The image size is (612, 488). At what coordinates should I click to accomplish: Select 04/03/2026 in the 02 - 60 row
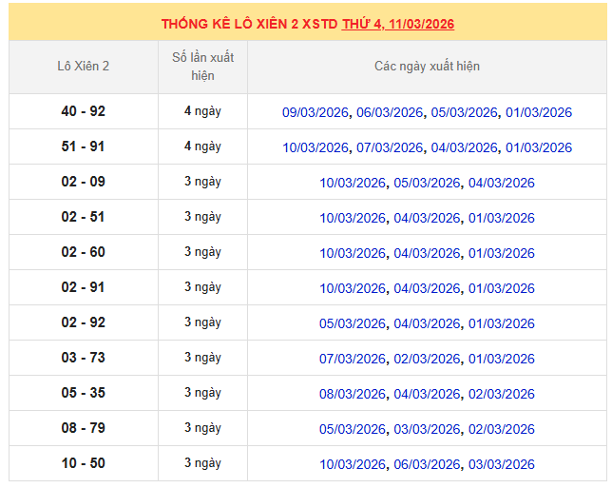pos(427,253)
